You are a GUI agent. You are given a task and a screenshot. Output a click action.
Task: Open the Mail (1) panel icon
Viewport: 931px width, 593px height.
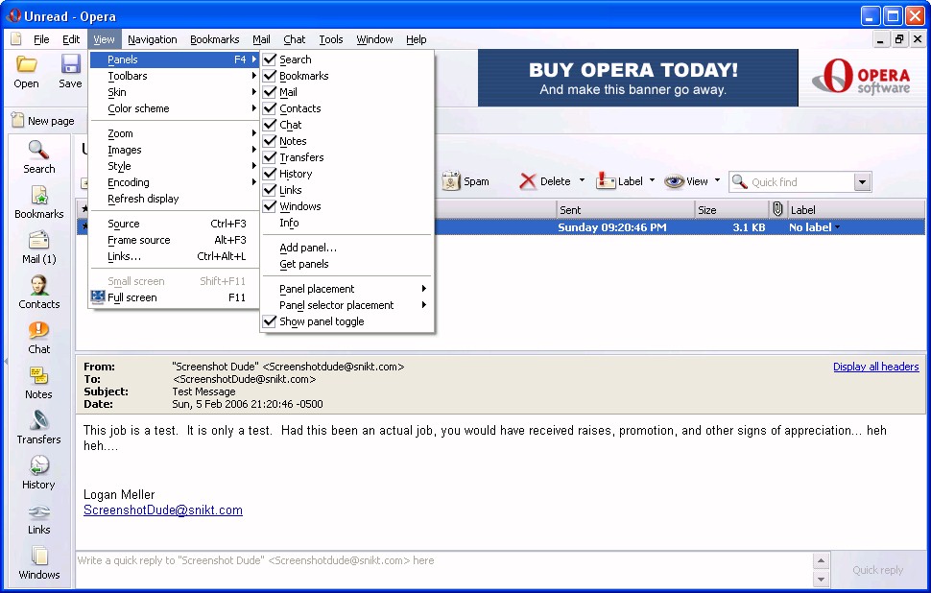38,240
